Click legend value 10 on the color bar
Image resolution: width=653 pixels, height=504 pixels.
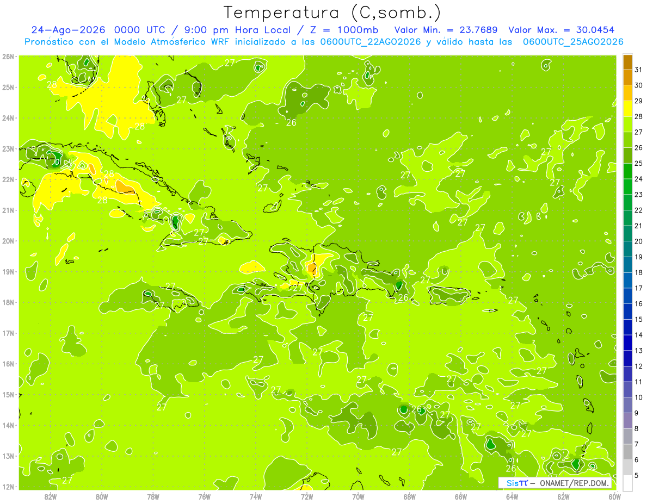639,397
